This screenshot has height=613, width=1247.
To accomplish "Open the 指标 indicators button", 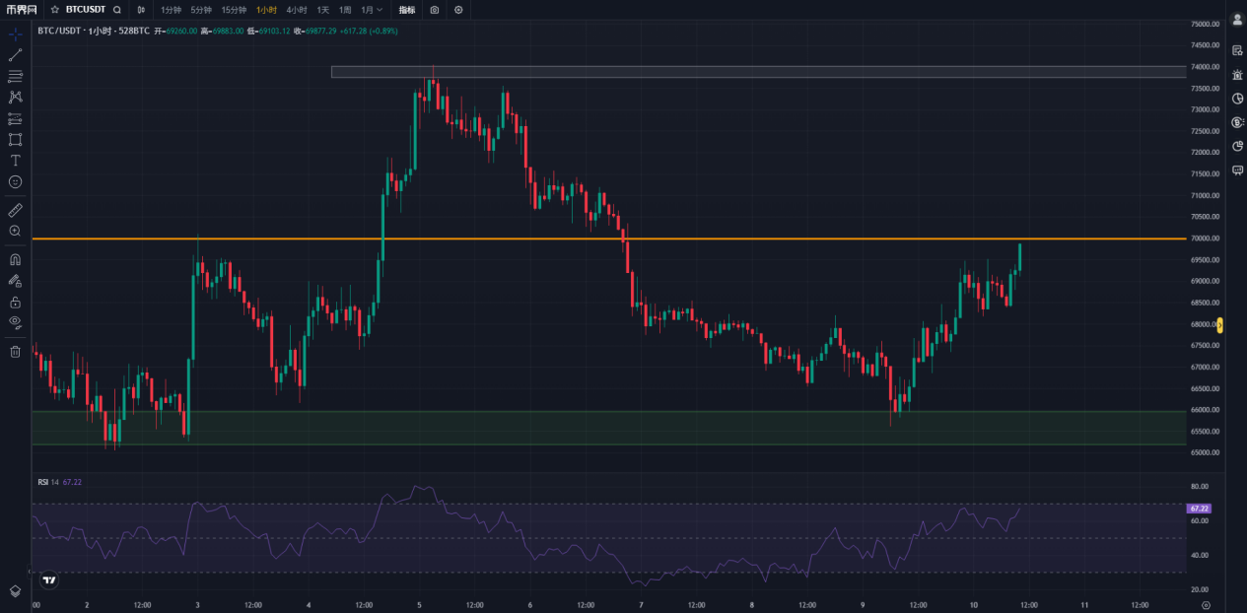I will 406,10.
